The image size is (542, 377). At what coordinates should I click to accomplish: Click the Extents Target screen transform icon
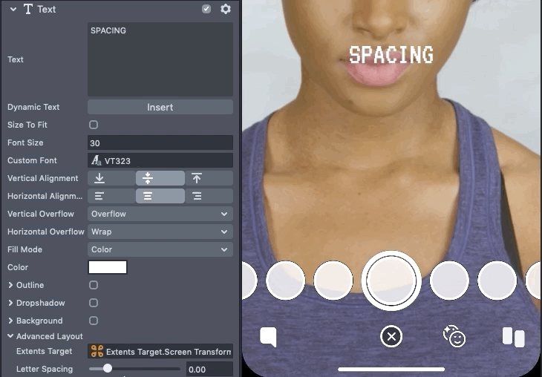pyautogui.click(x=97, y=352)
